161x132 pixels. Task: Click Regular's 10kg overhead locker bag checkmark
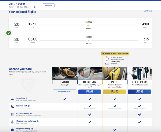pyautogui.click(x=90, y=122)
